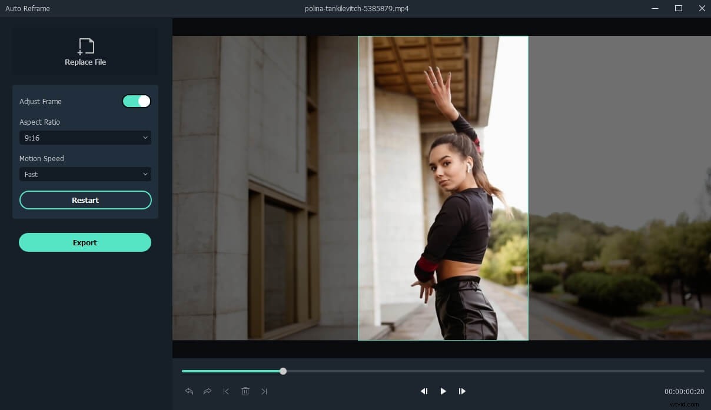Play the video preview
The height and width of the screenshot is (410, 711).
[443, 391]
